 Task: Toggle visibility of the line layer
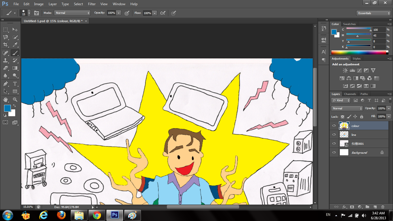(x=334, y=135)
